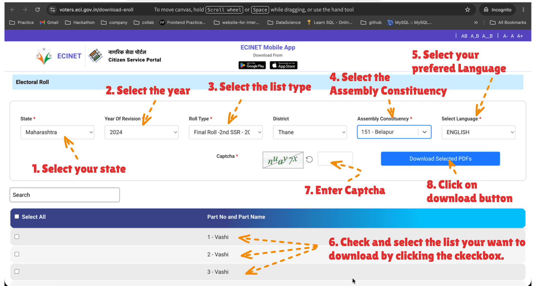Image resolution: width=535 pixels, height=286 pixels.
Task: Set A__B wide text spacing
Action: pyautogui.click(x=487, y=36)
